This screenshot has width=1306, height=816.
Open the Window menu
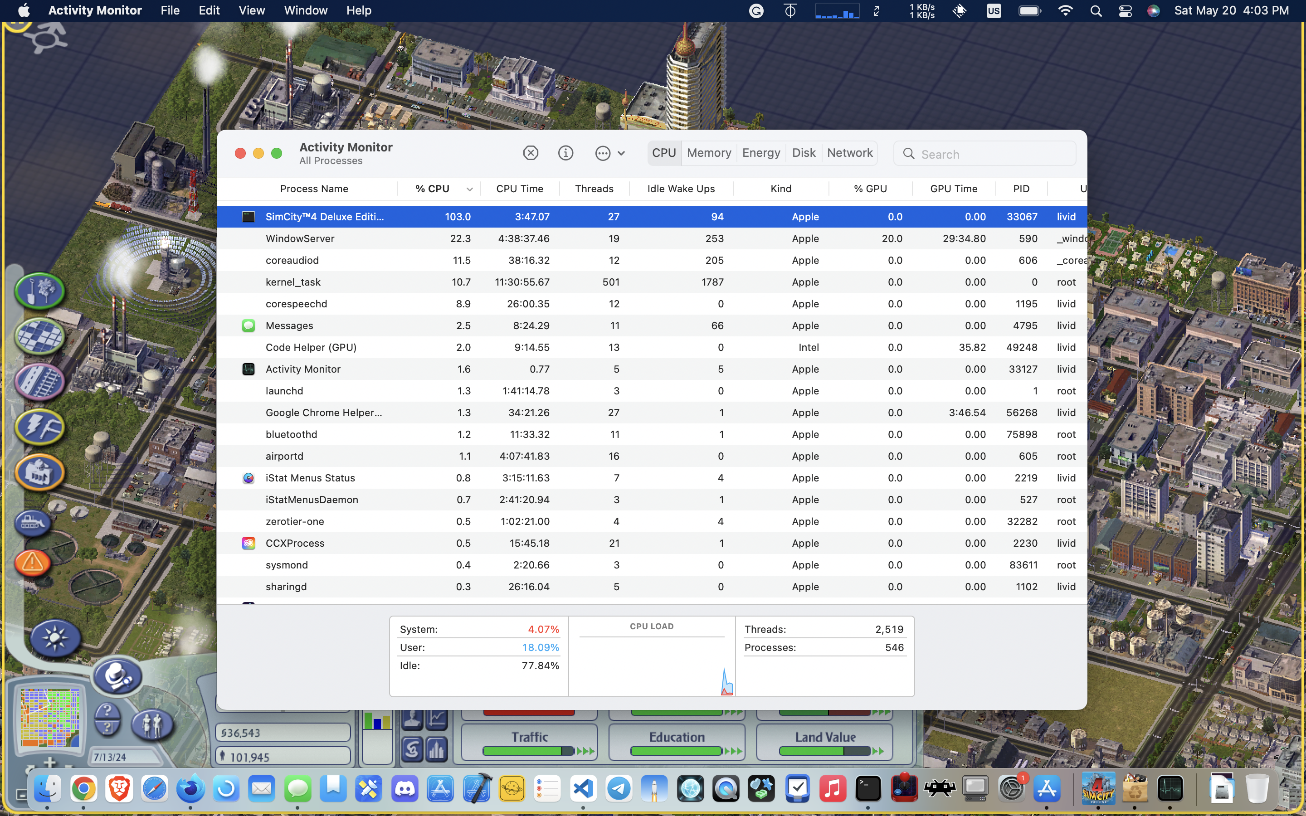tap(306, 10)
